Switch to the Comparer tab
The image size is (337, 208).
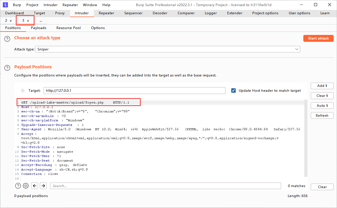point(186,13)
